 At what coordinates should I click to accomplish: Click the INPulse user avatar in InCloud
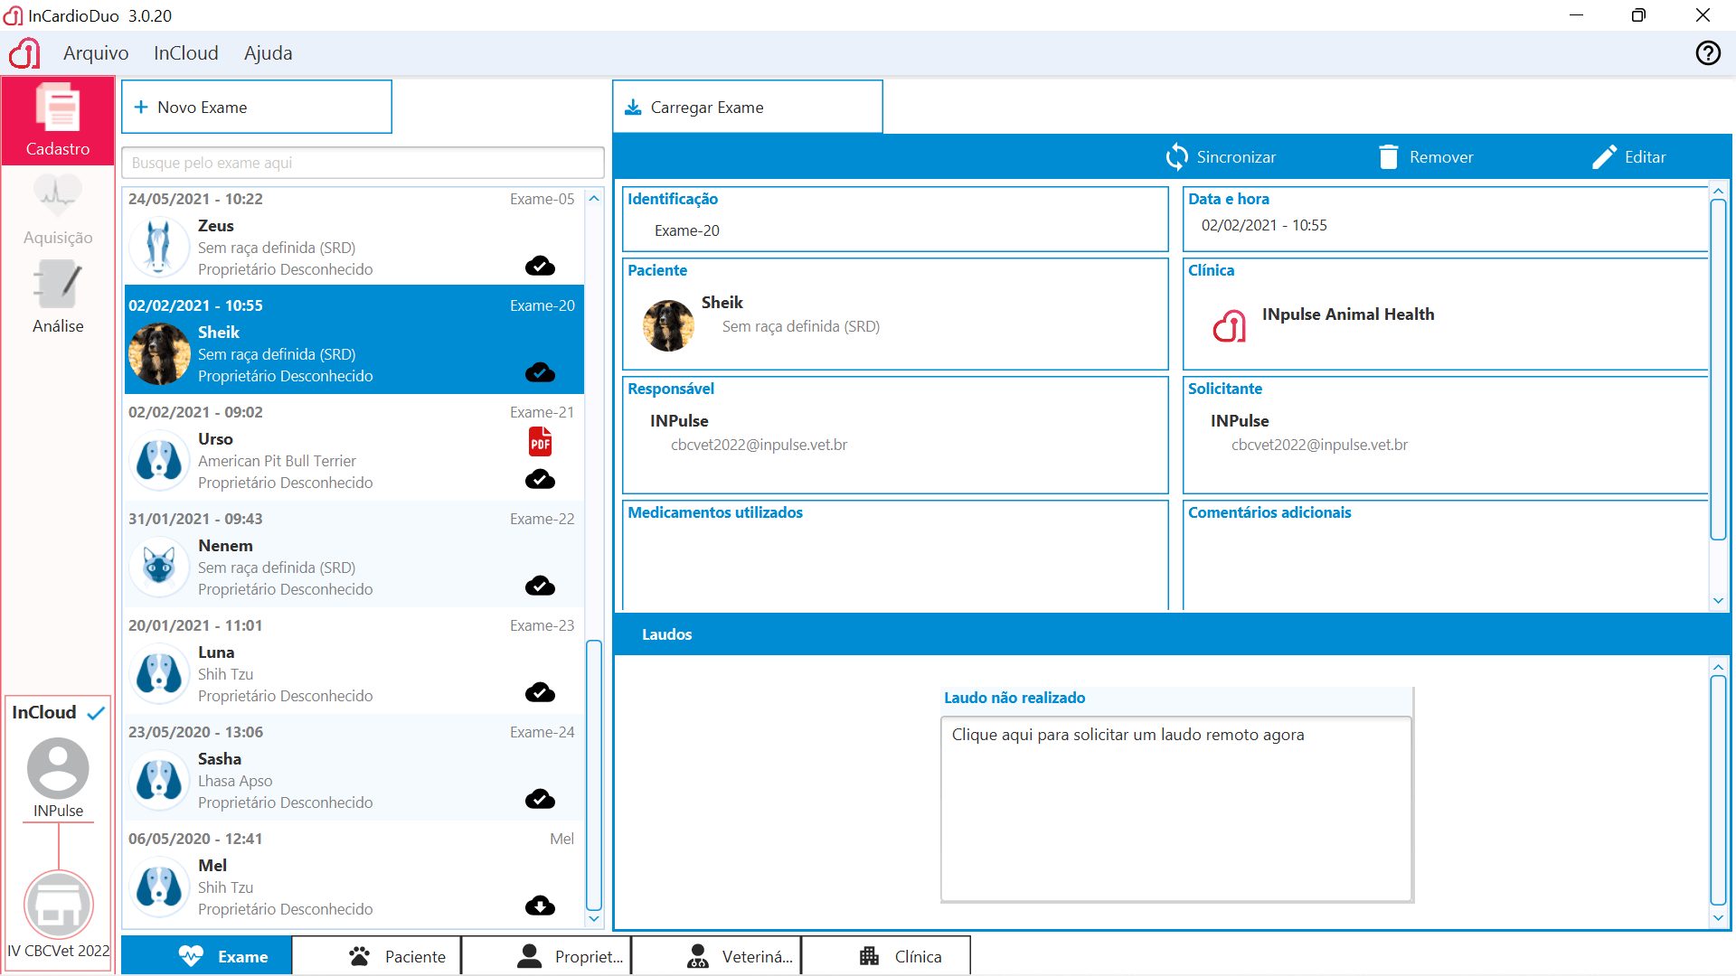coord(58,769)
